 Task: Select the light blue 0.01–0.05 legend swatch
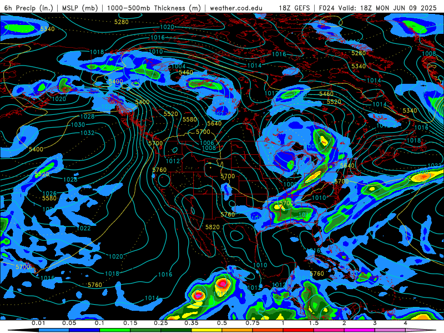(53, 330)
